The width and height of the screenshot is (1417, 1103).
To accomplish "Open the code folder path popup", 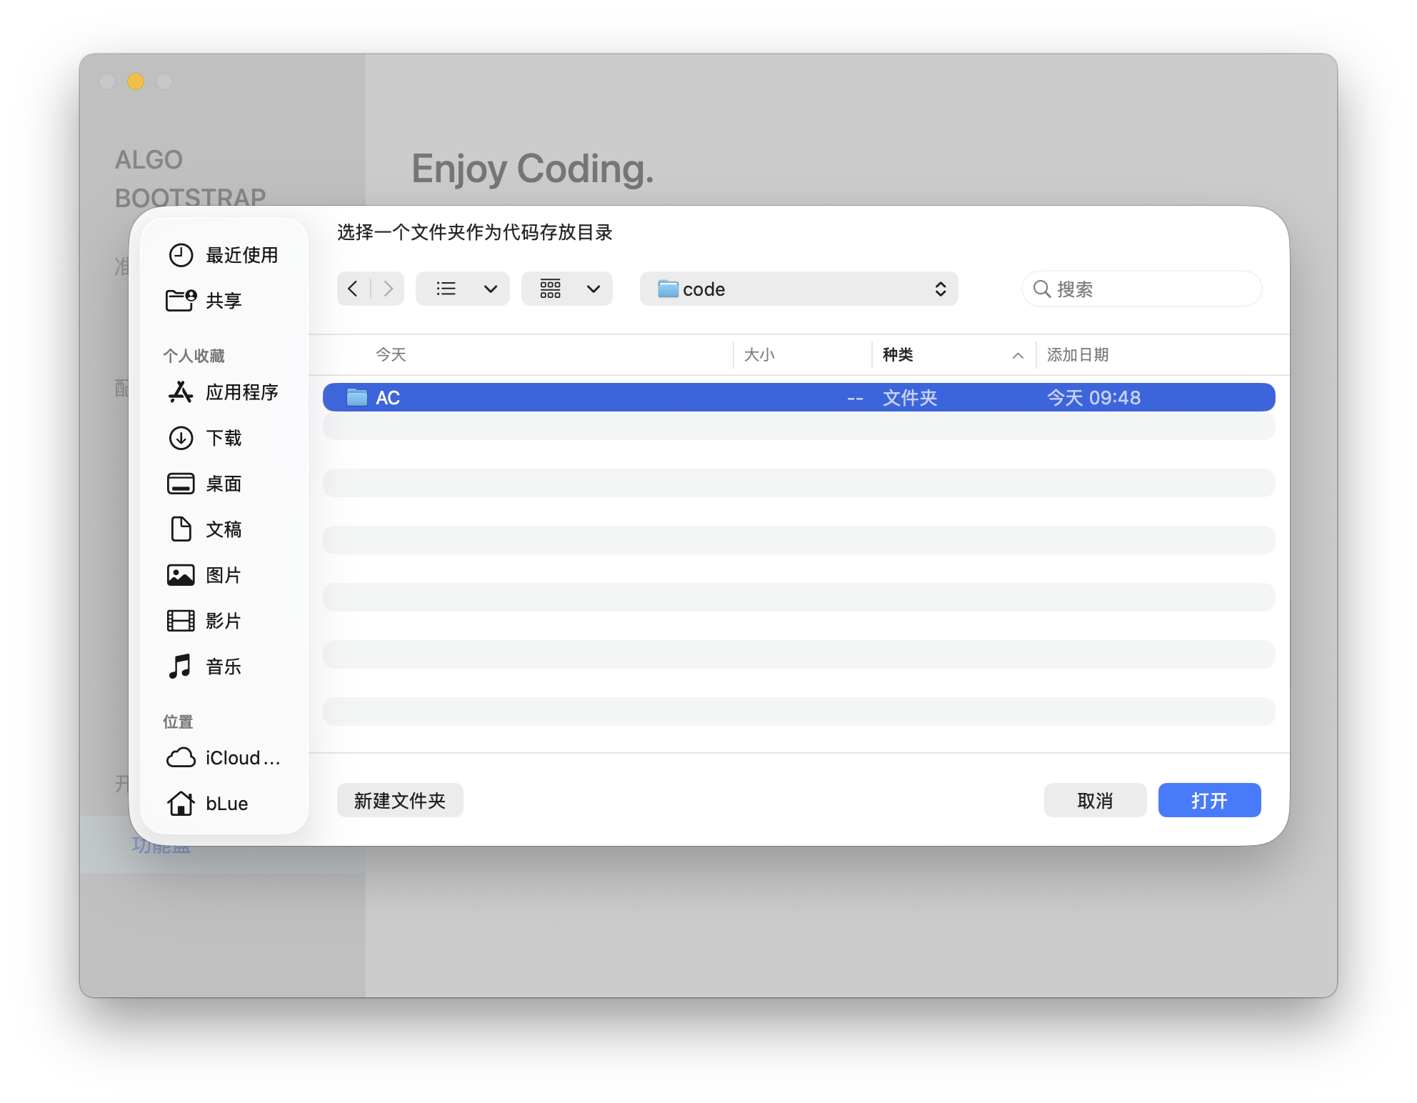I will (x=798, y=289).
